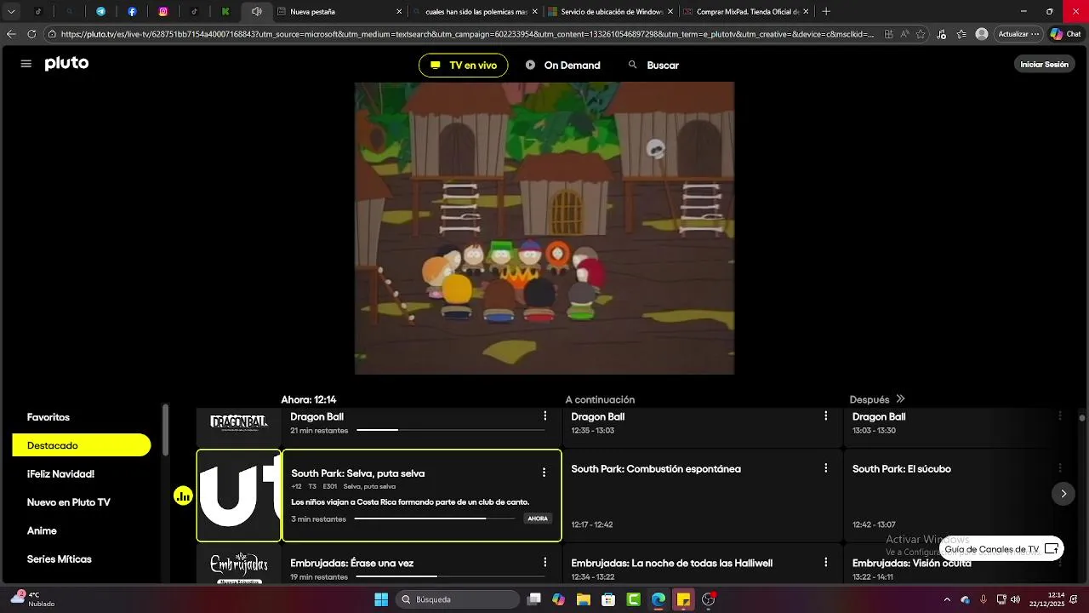The height and width of the screenshot is (613, 1089).
Task: Select Embrujadas: Visión oculta program
Action: click(x=911, y=563)
